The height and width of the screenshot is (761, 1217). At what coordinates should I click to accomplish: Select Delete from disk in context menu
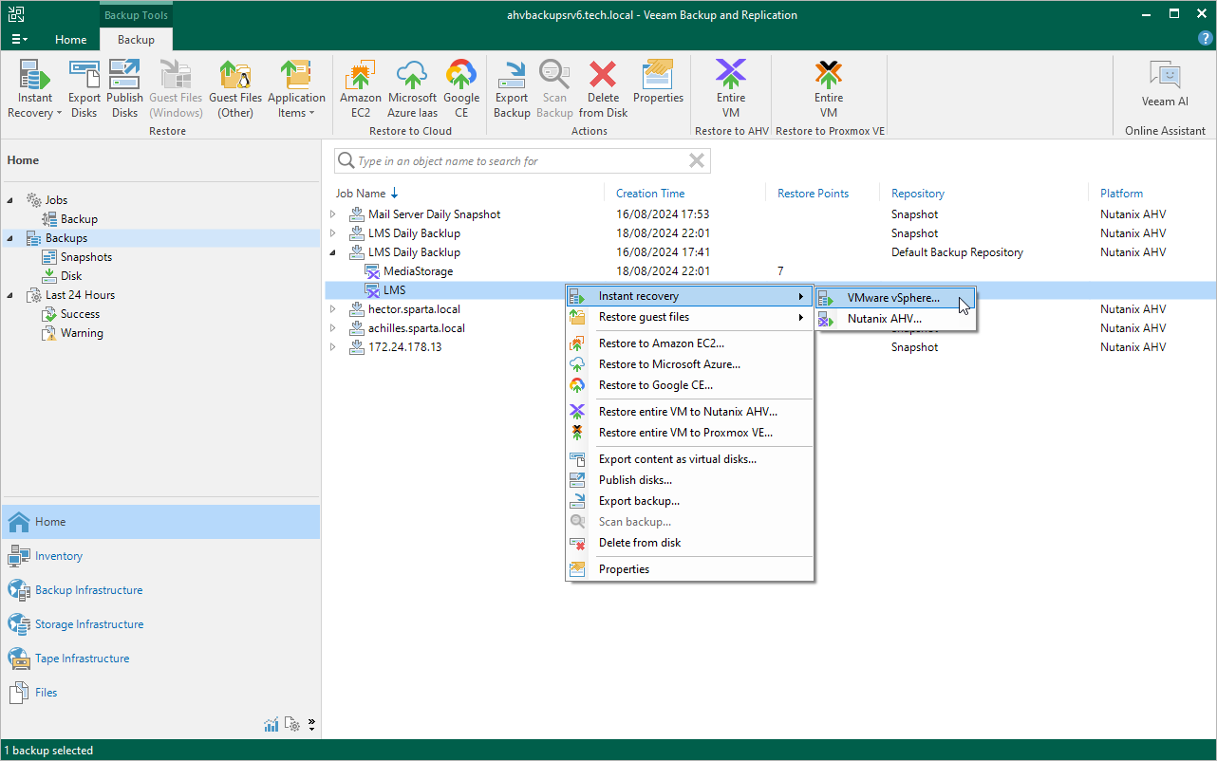690,543
